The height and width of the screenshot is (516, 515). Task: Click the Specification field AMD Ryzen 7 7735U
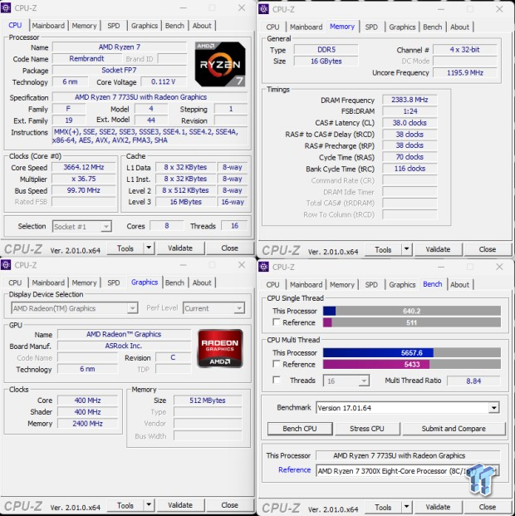[x=150, y=97]
